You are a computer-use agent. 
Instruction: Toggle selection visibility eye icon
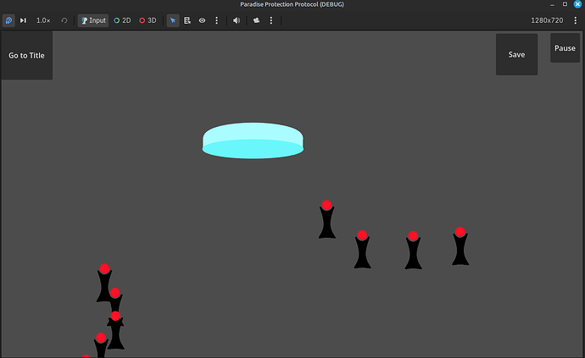[x=202, y=20]
